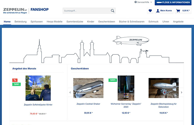Click the 79,95 € sale price

click(x=34, y=114)
